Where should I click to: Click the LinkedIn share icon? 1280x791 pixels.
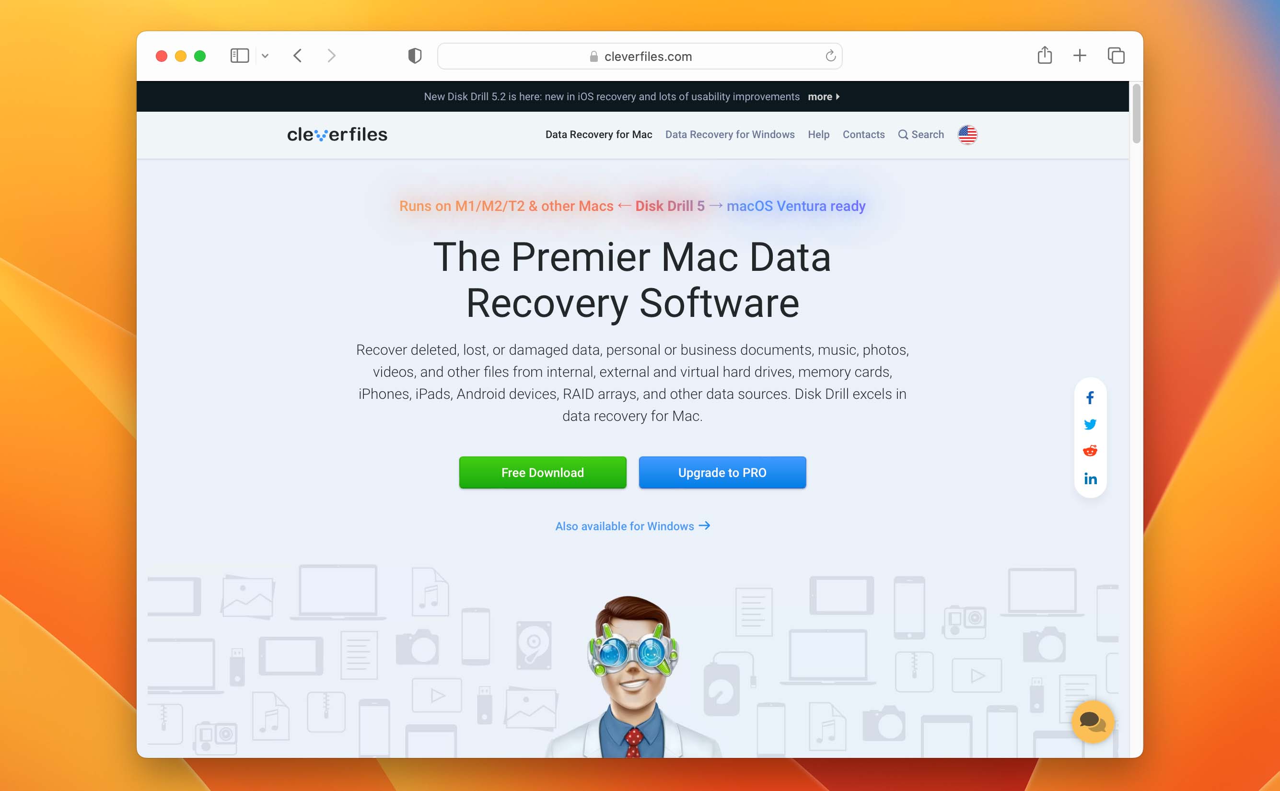tap(1090, 477)
